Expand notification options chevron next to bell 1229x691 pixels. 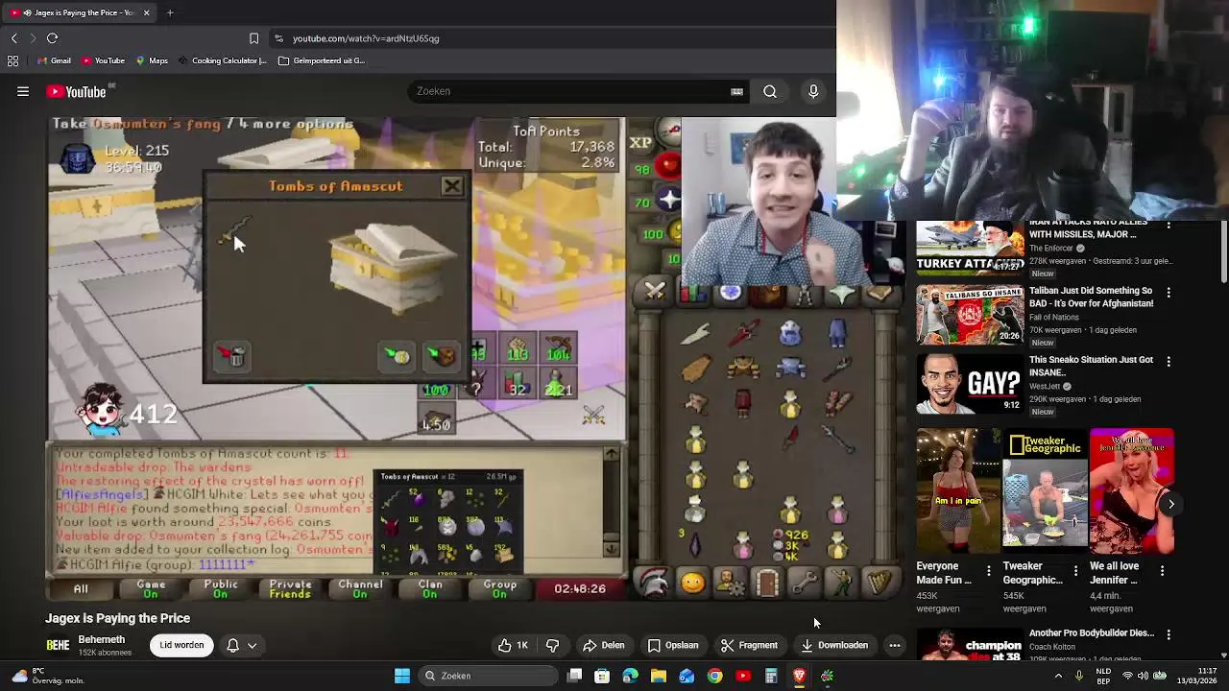(253, 646)
